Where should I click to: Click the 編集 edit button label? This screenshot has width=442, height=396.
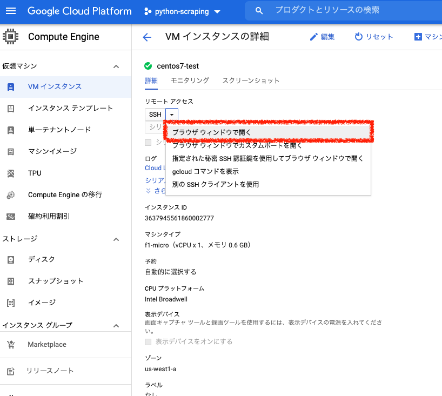(x=327, y=37)
